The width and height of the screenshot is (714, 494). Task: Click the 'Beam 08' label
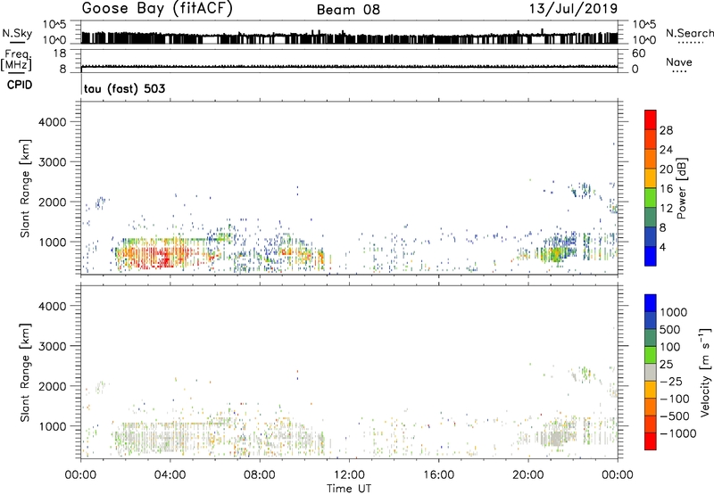348,10
